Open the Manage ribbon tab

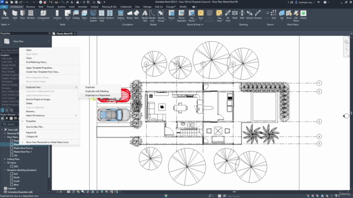[x=147, y=7]
